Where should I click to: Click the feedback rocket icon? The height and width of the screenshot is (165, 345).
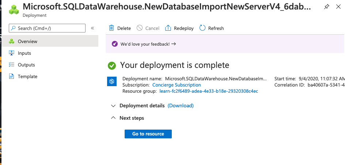coord(114,44)
